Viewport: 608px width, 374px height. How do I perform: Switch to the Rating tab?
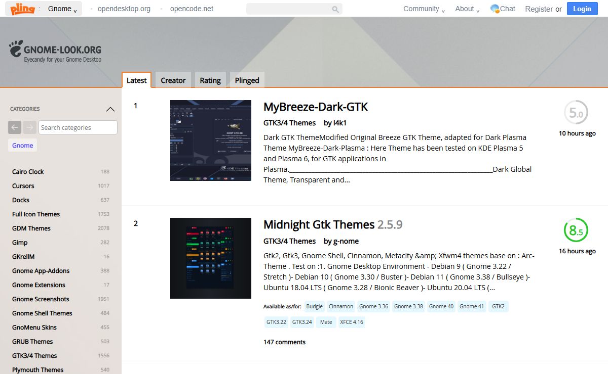[x=210, y=80]
